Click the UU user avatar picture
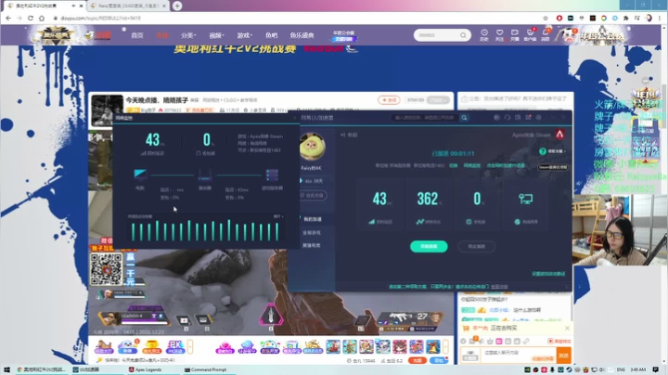 click(x=313, y=147)
